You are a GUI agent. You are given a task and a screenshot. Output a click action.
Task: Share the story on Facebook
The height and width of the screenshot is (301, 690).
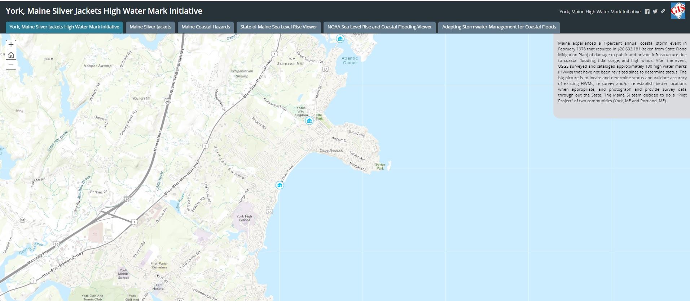pos(647,12)
